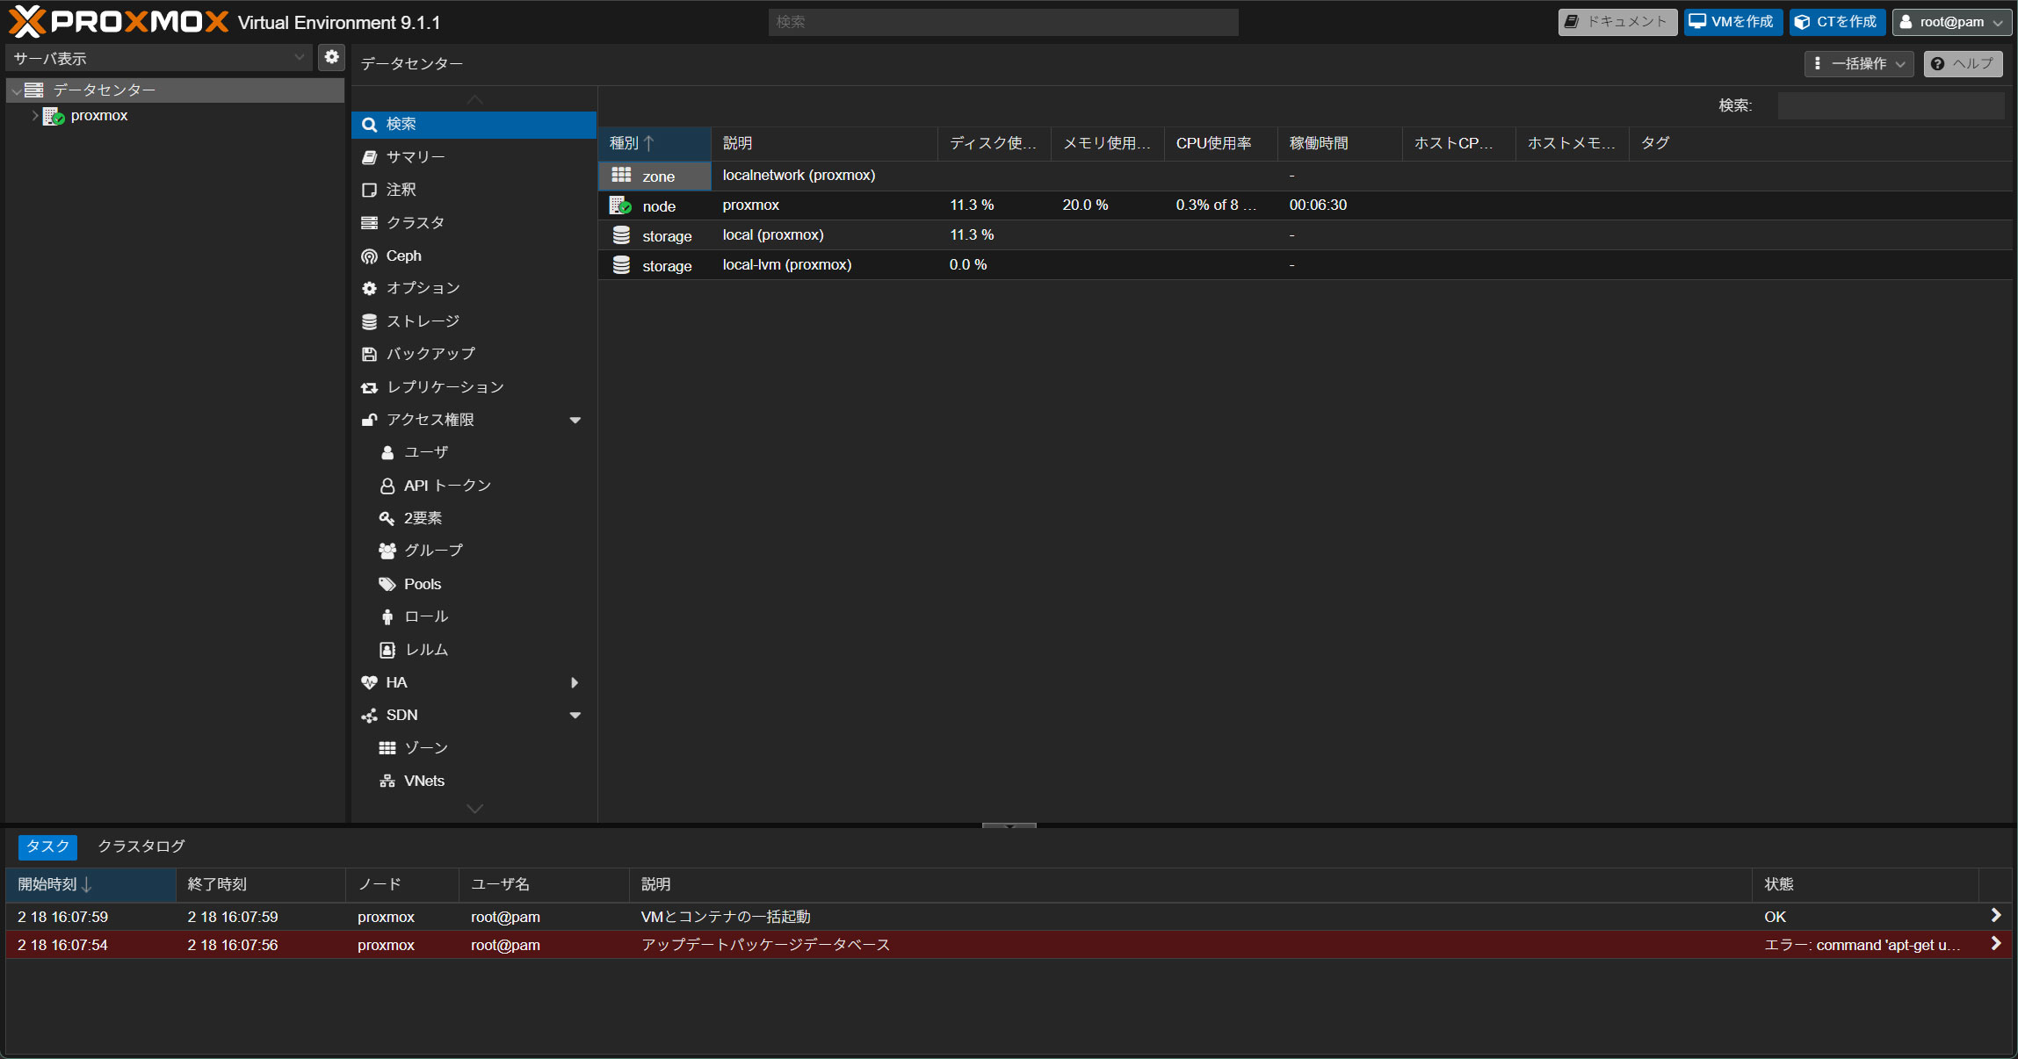This screenshot has height=1059, width=2018.
Task: Expand the proxmox node in the tree
Action: 34,116
